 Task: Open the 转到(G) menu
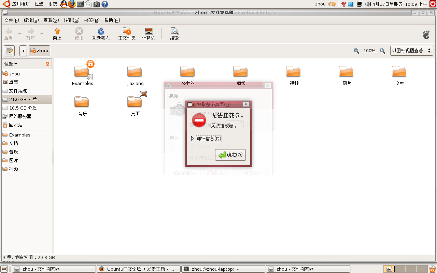(71, 20)
